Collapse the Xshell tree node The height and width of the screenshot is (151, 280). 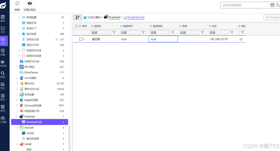[17, 144]
